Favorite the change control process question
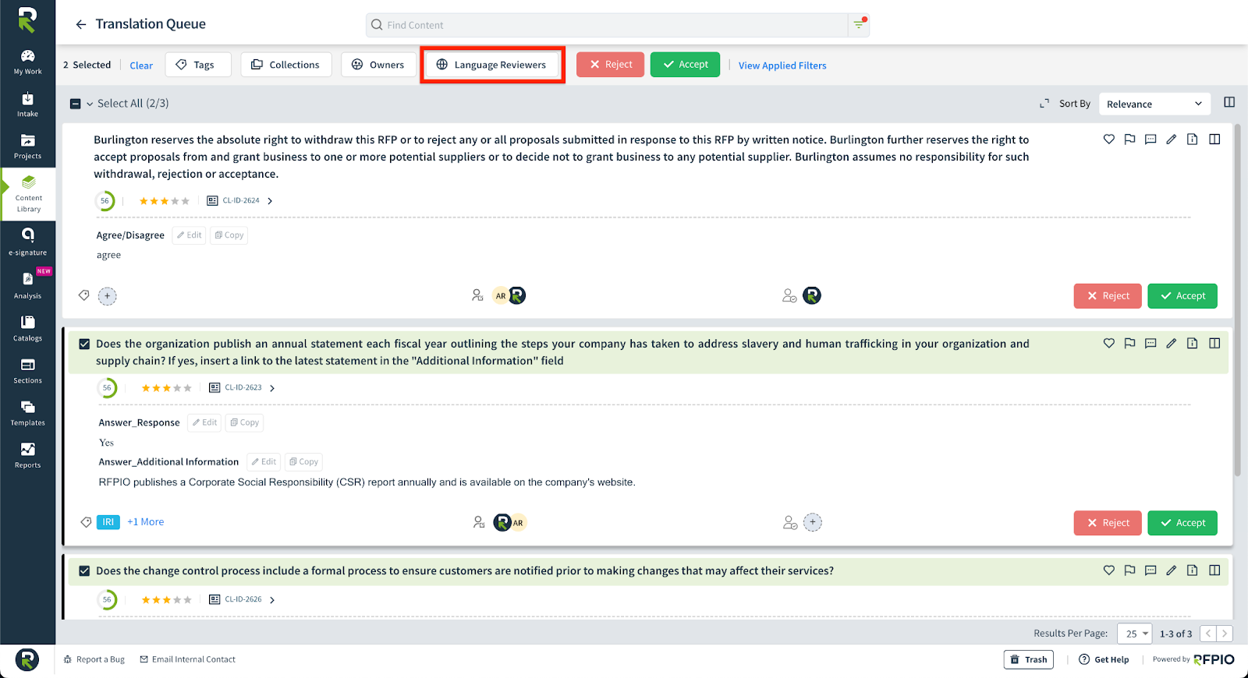The image size is (1248, 678). (x=1108, y=570)
